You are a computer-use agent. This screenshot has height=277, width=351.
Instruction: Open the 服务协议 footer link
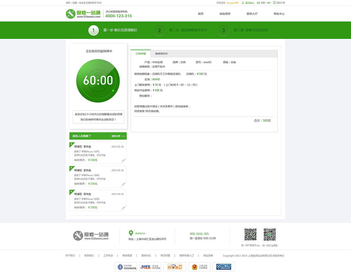pos(146,256)
